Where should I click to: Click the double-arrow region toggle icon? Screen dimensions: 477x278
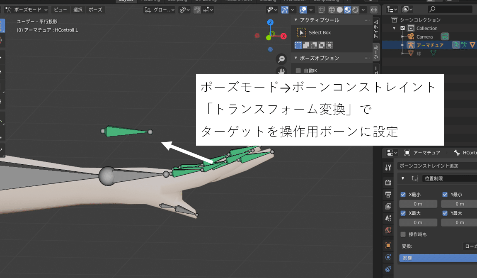374,10
